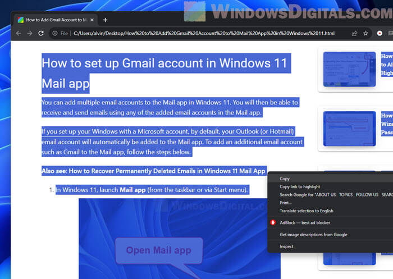Viewport: 393px width, 279px height.
Task: Click paragraph starting 'If you set up your Windows'
Action: [173, 142]
